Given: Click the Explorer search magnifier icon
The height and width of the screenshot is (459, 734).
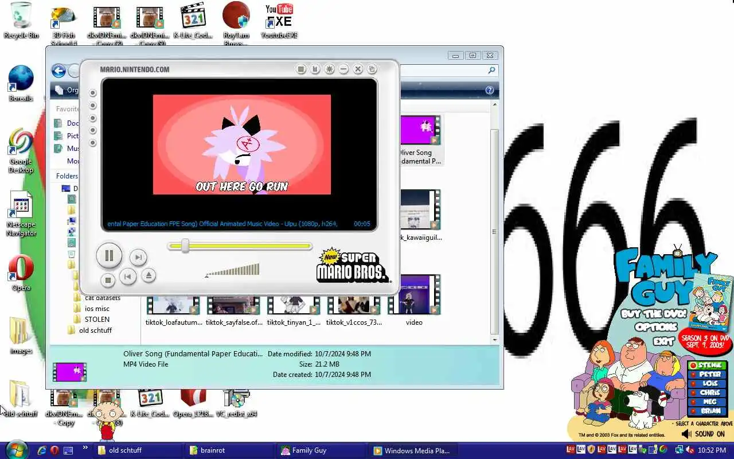Looking at the screenshot, I should coord(491,71).
